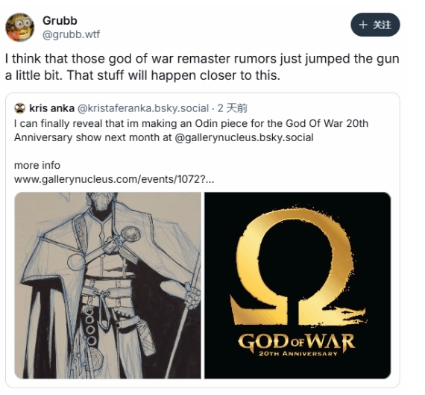Viewport: 425px width, 395px height.
Task: Click the plus icon on follow button
Action: [363, 25]
